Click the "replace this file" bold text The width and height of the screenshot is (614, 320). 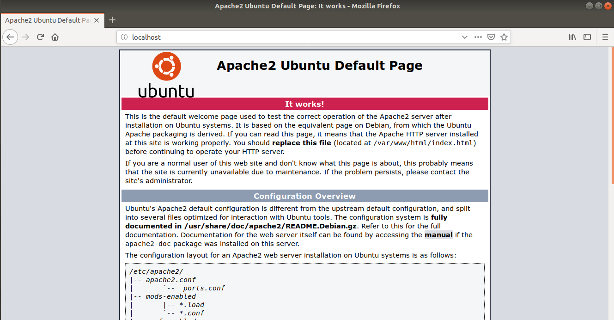click(x=302, y=143)
